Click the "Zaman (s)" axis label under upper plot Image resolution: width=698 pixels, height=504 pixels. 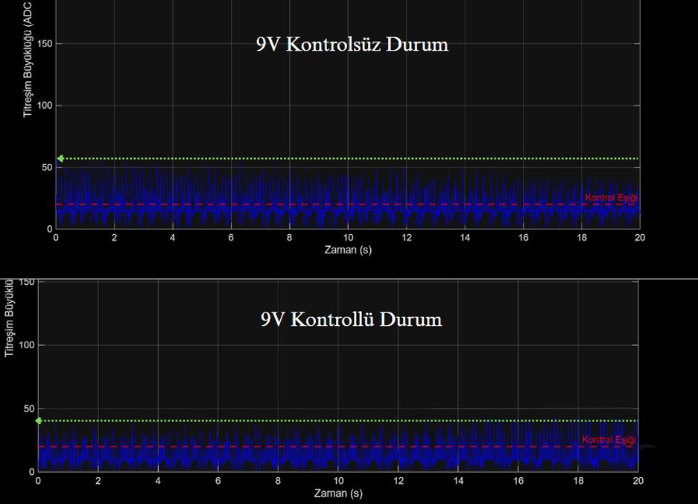click(x=348, y=251)
